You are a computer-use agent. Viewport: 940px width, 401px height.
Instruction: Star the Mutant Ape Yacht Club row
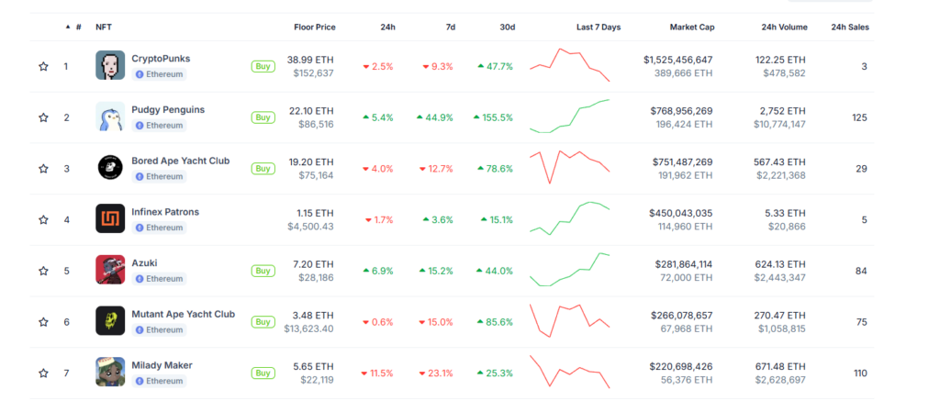[x=43, y=322]
